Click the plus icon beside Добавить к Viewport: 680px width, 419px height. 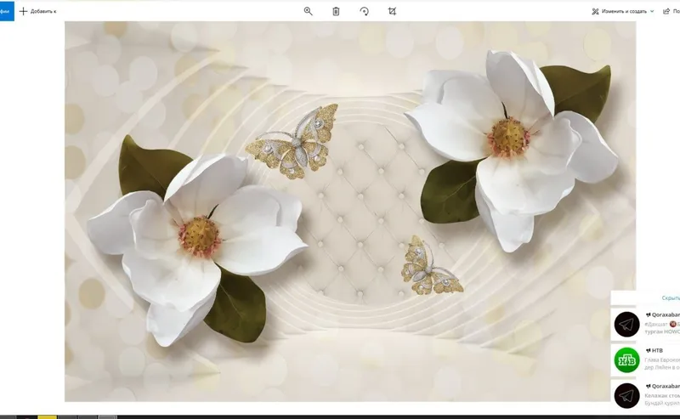[24, 11]
